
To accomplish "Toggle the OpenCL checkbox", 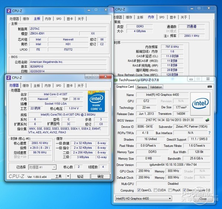I will coord(139,190).
